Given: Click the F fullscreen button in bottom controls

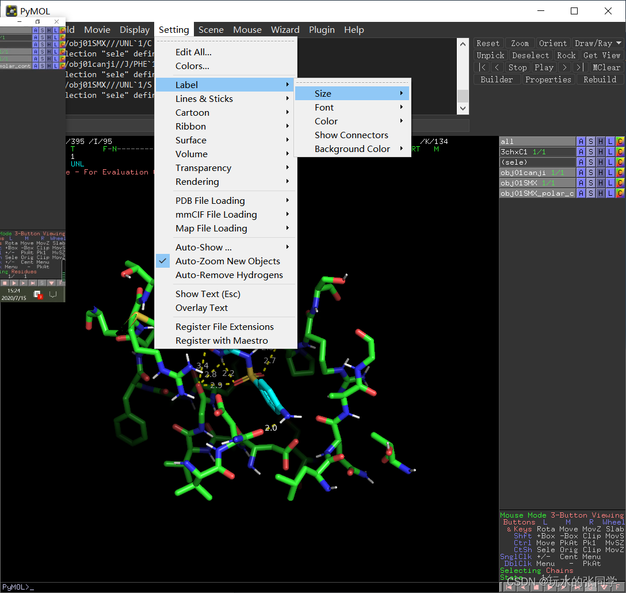Looking at the screenshot, I should tap(618, 588).
